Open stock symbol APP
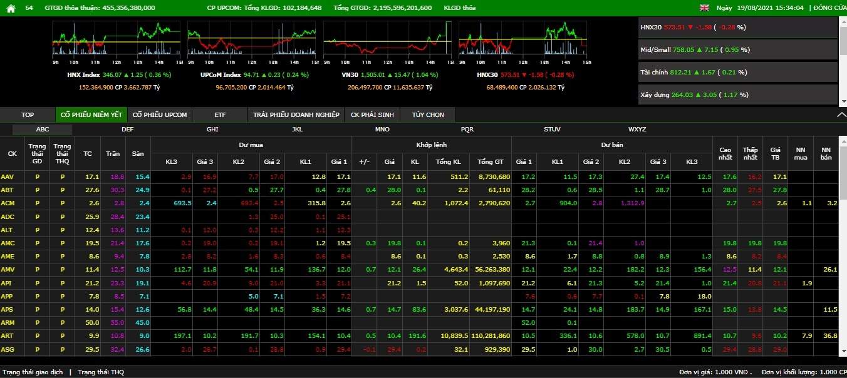The image size is (847, 378). point(8,297)
